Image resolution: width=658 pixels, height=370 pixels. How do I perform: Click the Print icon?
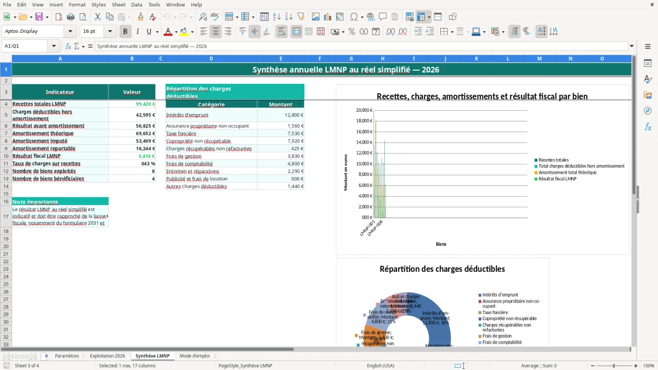point(71,17)
